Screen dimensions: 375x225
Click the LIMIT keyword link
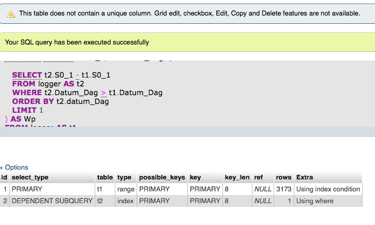[24, 110]
